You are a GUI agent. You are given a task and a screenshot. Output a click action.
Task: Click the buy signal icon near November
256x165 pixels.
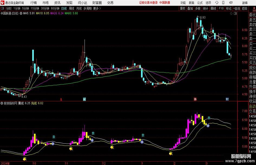[71, 148]
